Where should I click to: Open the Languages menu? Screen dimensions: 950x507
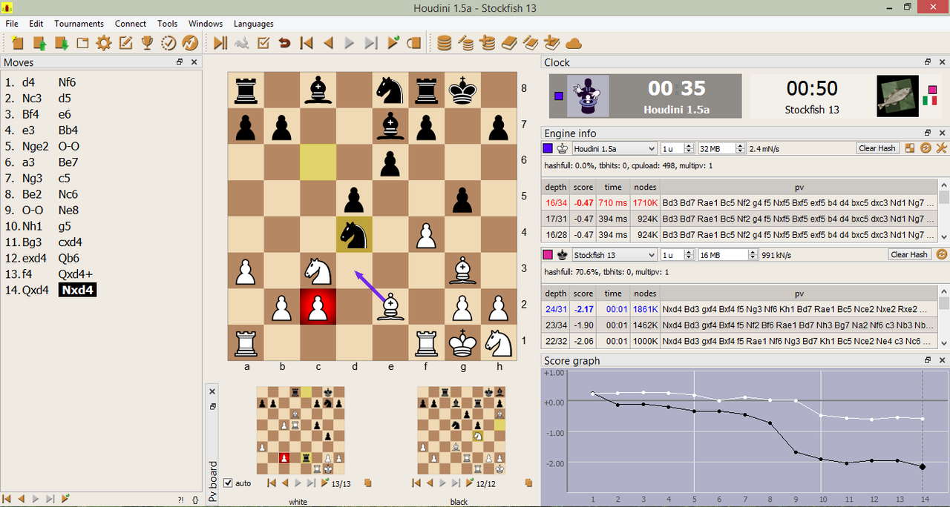tap(254, 24)
